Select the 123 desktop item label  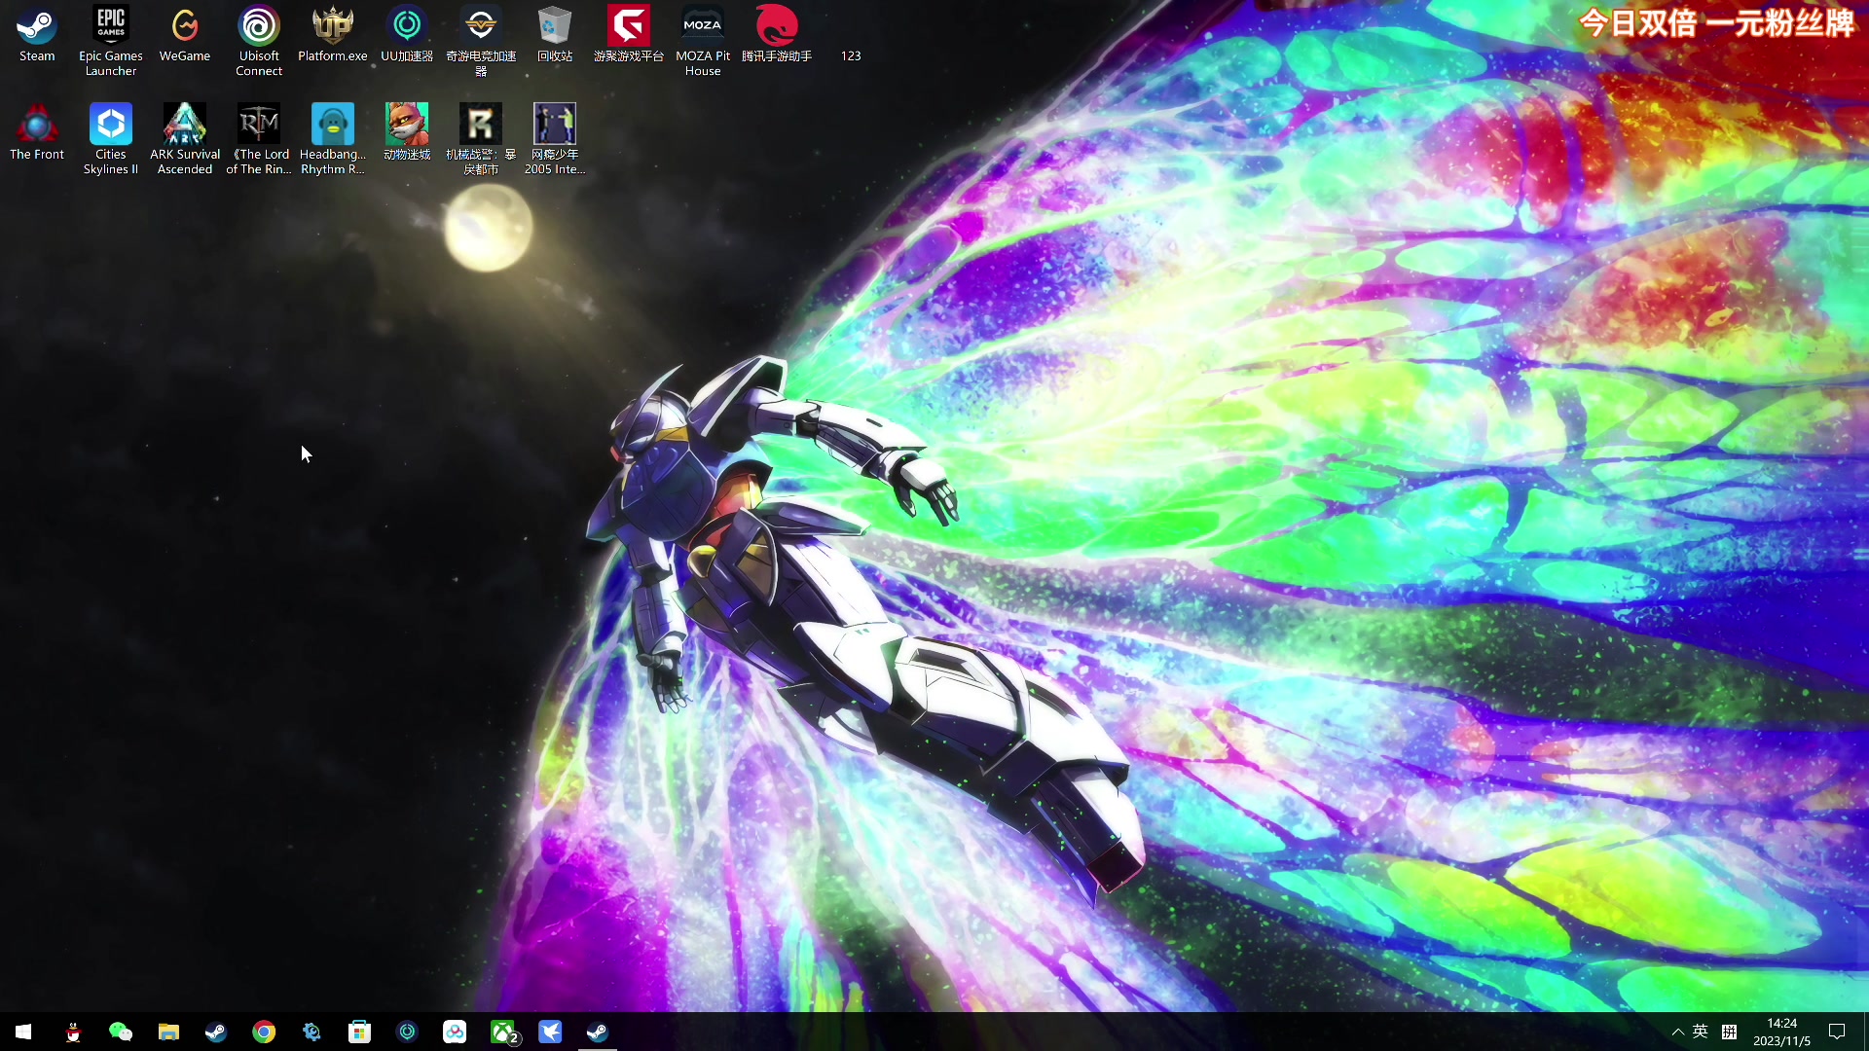click(x=851, y=55)
